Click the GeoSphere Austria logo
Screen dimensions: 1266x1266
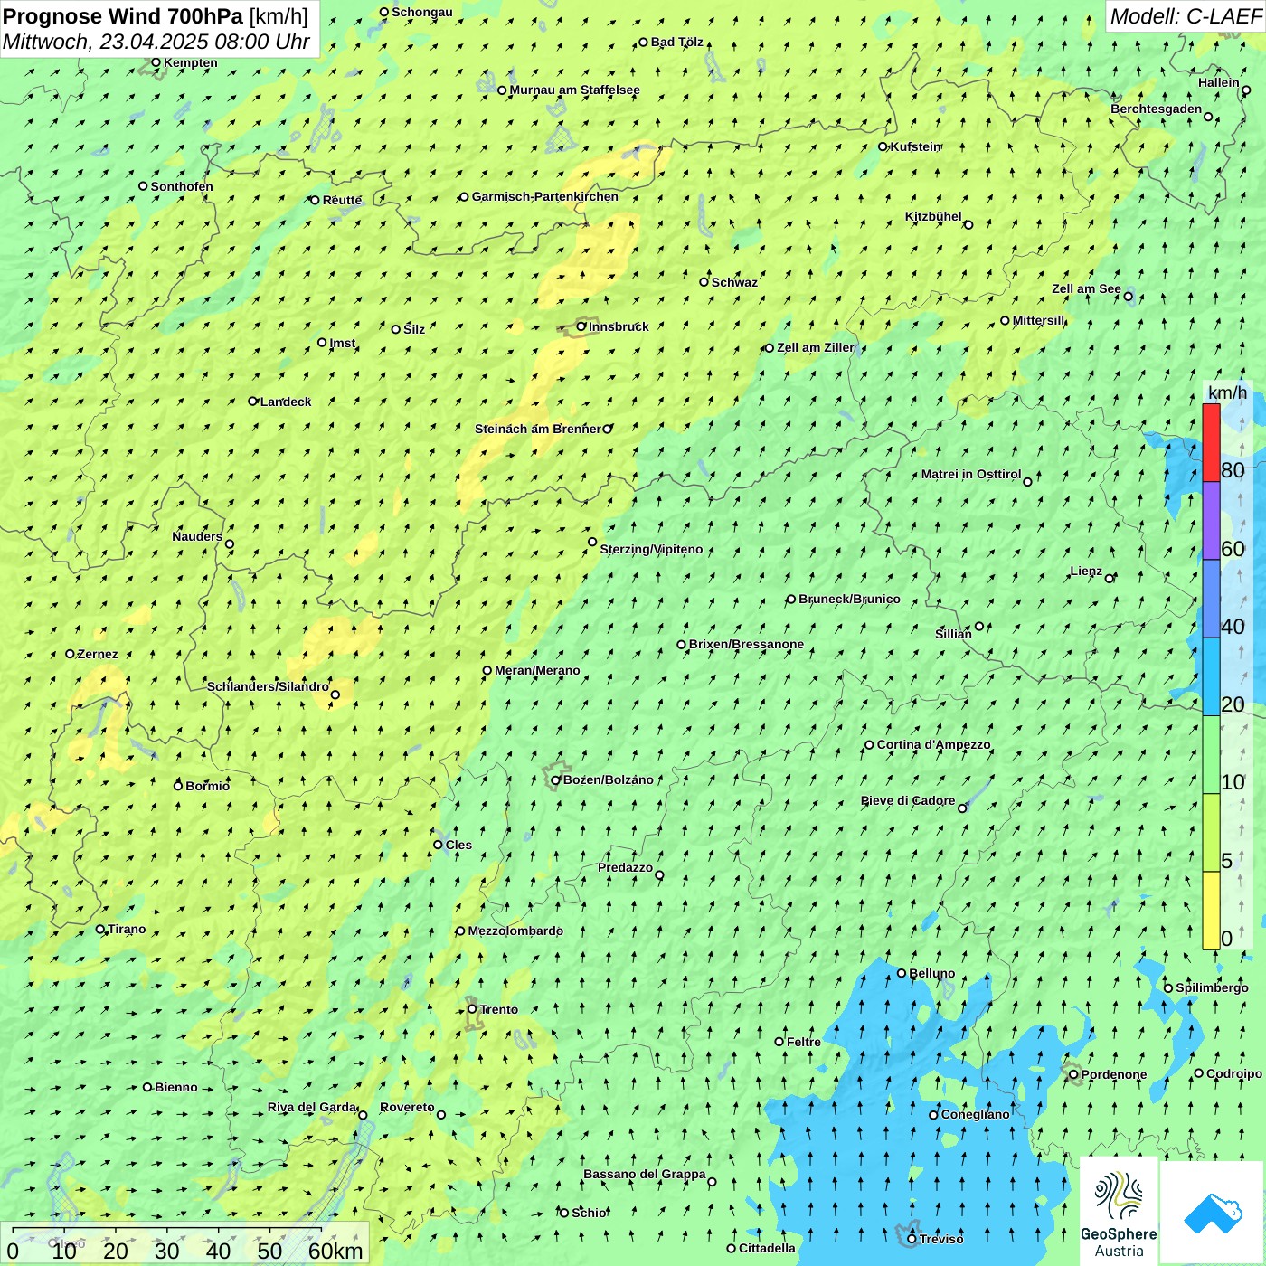coord(1119,1211)
